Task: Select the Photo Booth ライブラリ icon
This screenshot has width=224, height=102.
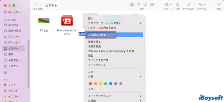Action: pyautogui.click(x=67, y=21)
